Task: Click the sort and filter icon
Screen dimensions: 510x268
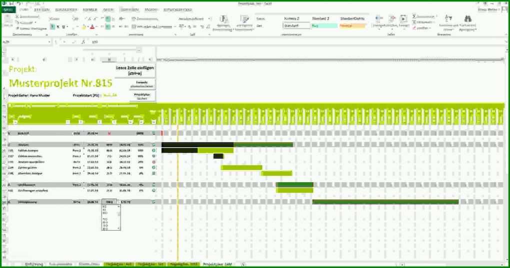Action: [x=448, y=19]
